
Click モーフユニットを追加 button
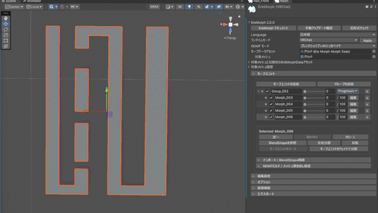point(286,84)
